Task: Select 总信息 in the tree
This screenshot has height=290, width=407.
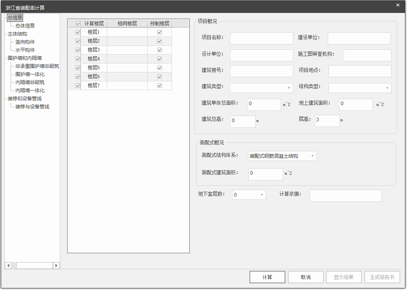Action: (15, 18)
